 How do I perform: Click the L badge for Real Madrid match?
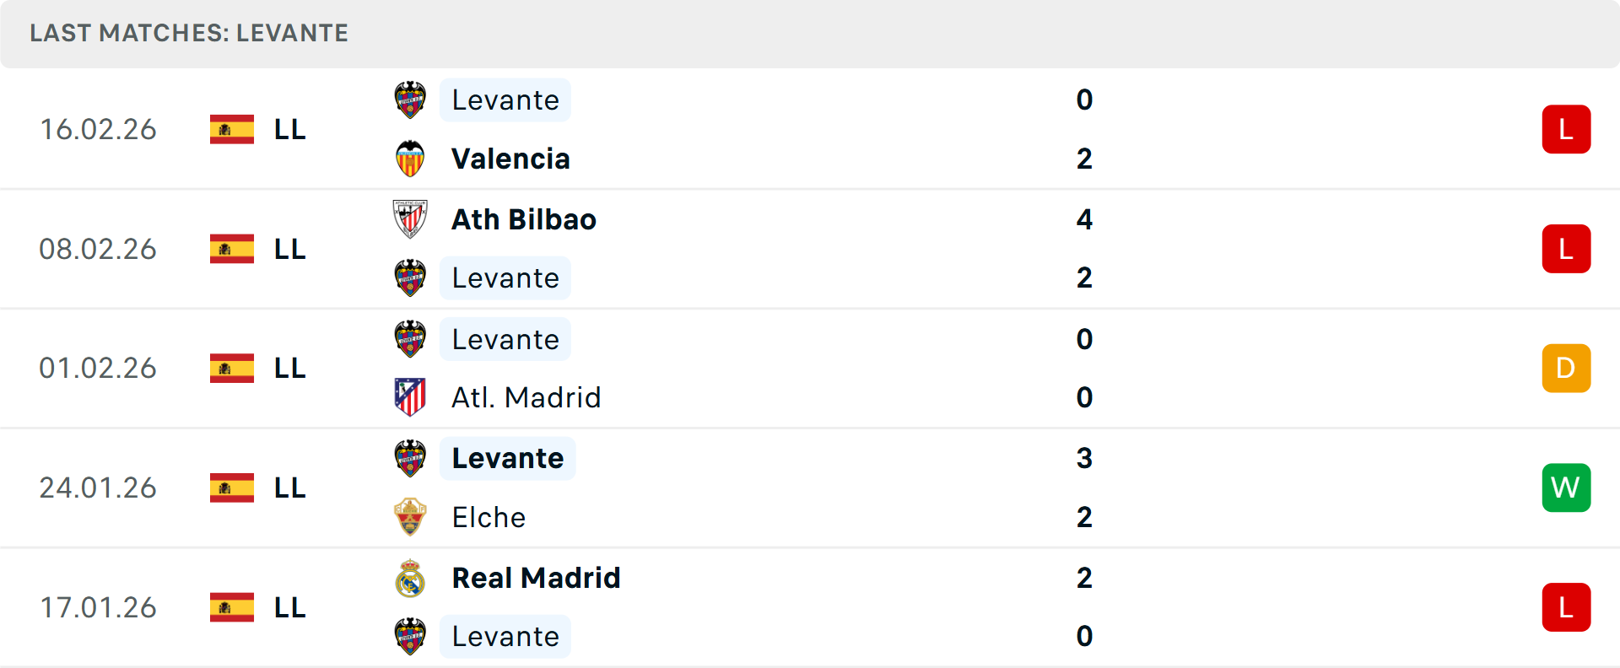1566,607
